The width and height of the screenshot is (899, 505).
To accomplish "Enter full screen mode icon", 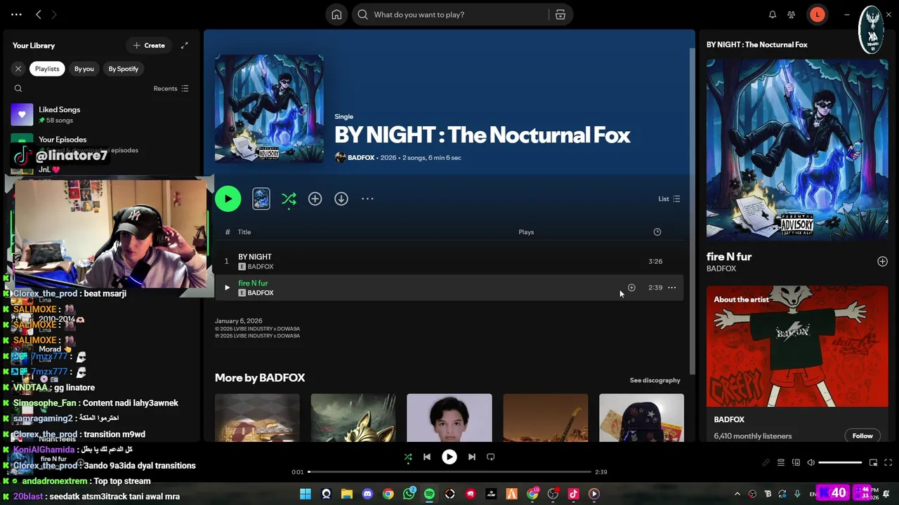I will click(x=888, y=463).
